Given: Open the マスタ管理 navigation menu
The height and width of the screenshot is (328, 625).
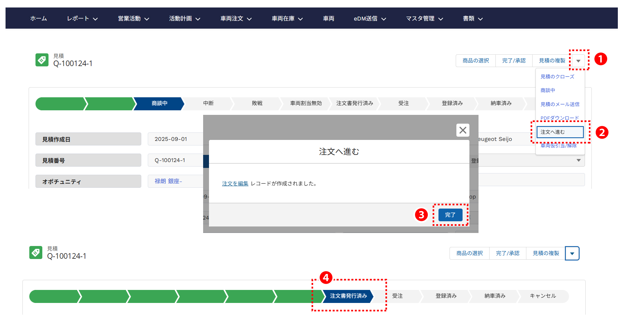Looking at the screenshot, I should pyautogui.click(x=424, y=19).
